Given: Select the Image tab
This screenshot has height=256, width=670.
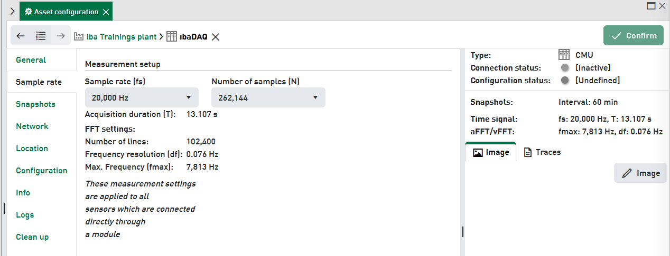Looking at the screenshot, I should click(x=491, y=152).
